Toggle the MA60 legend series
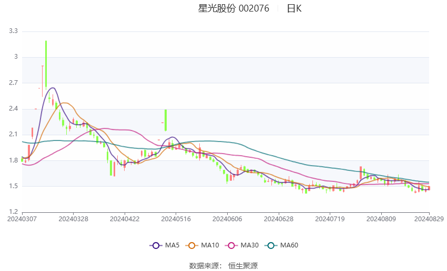The width and height of the screenshot is (447, 271). point(281,245)
